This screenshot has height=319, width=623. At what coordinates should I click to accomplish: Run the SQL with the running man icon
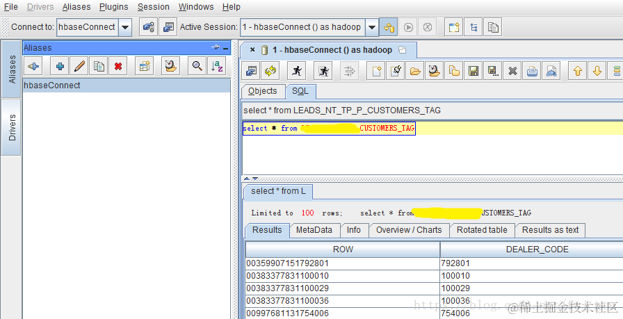tap(297, 71)
